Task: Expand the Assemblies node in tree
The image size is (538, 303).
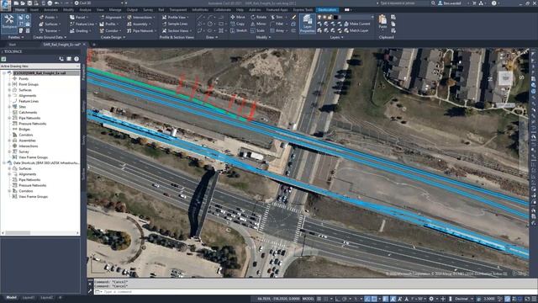Action: tap(9, 141)
